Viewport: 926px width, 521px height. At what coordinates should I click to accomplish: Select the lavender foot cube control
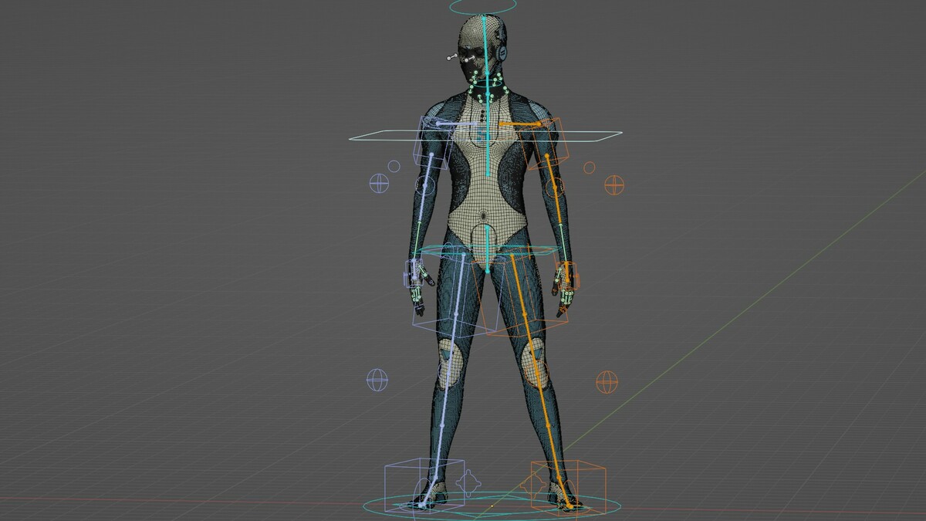click(424, 484)
